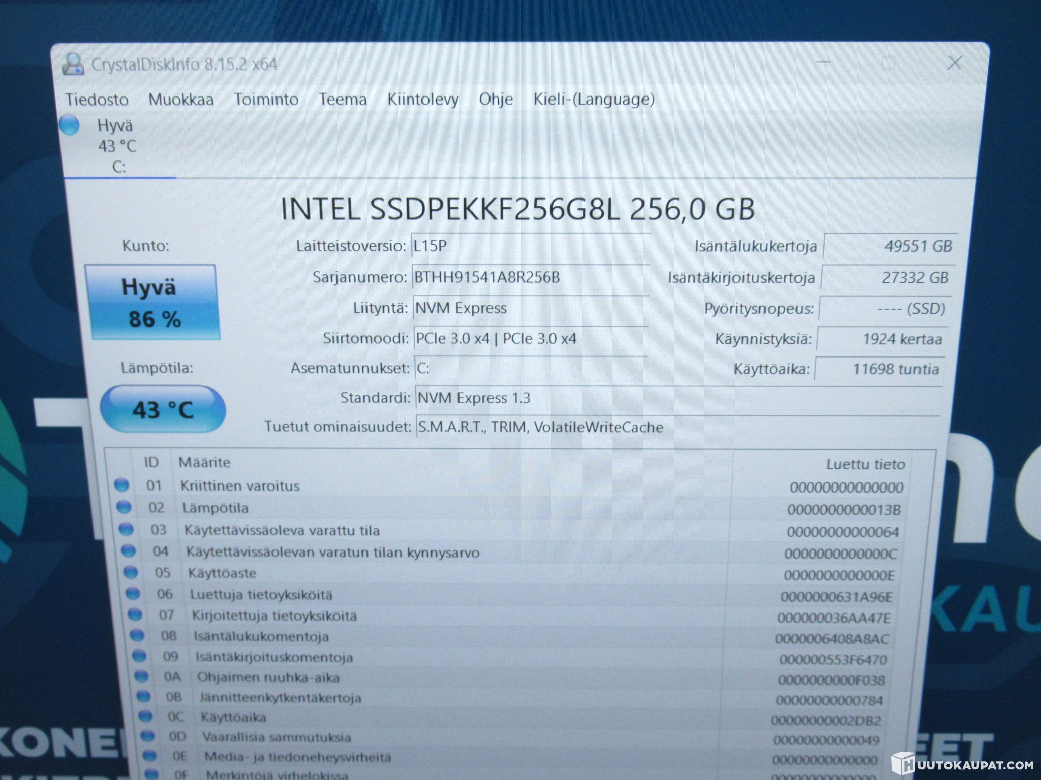This screenshot has width=1041, height=780.
Task: Click the CrystalDiskInfo app icon in title bar
Action: point(73,64)
